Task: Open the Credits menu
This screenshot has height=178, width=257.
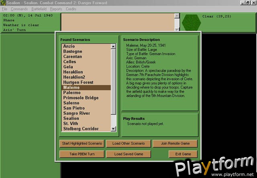Action: click(71, 9)
